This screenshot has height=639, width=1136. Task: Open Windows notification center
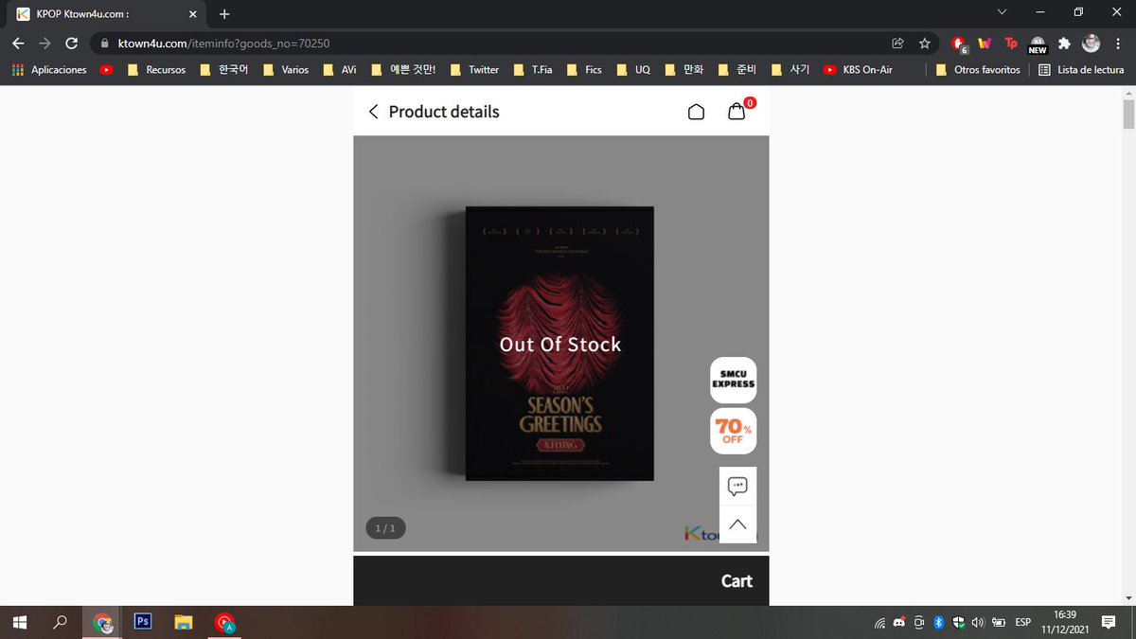(x=1109, y=622)
